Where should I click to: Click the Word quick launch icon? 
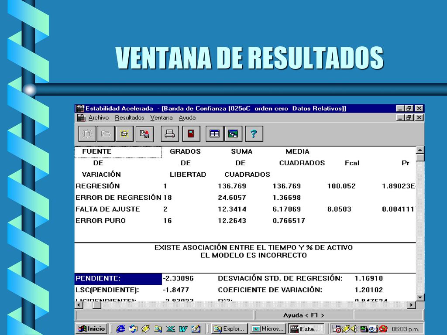(183, 329)
